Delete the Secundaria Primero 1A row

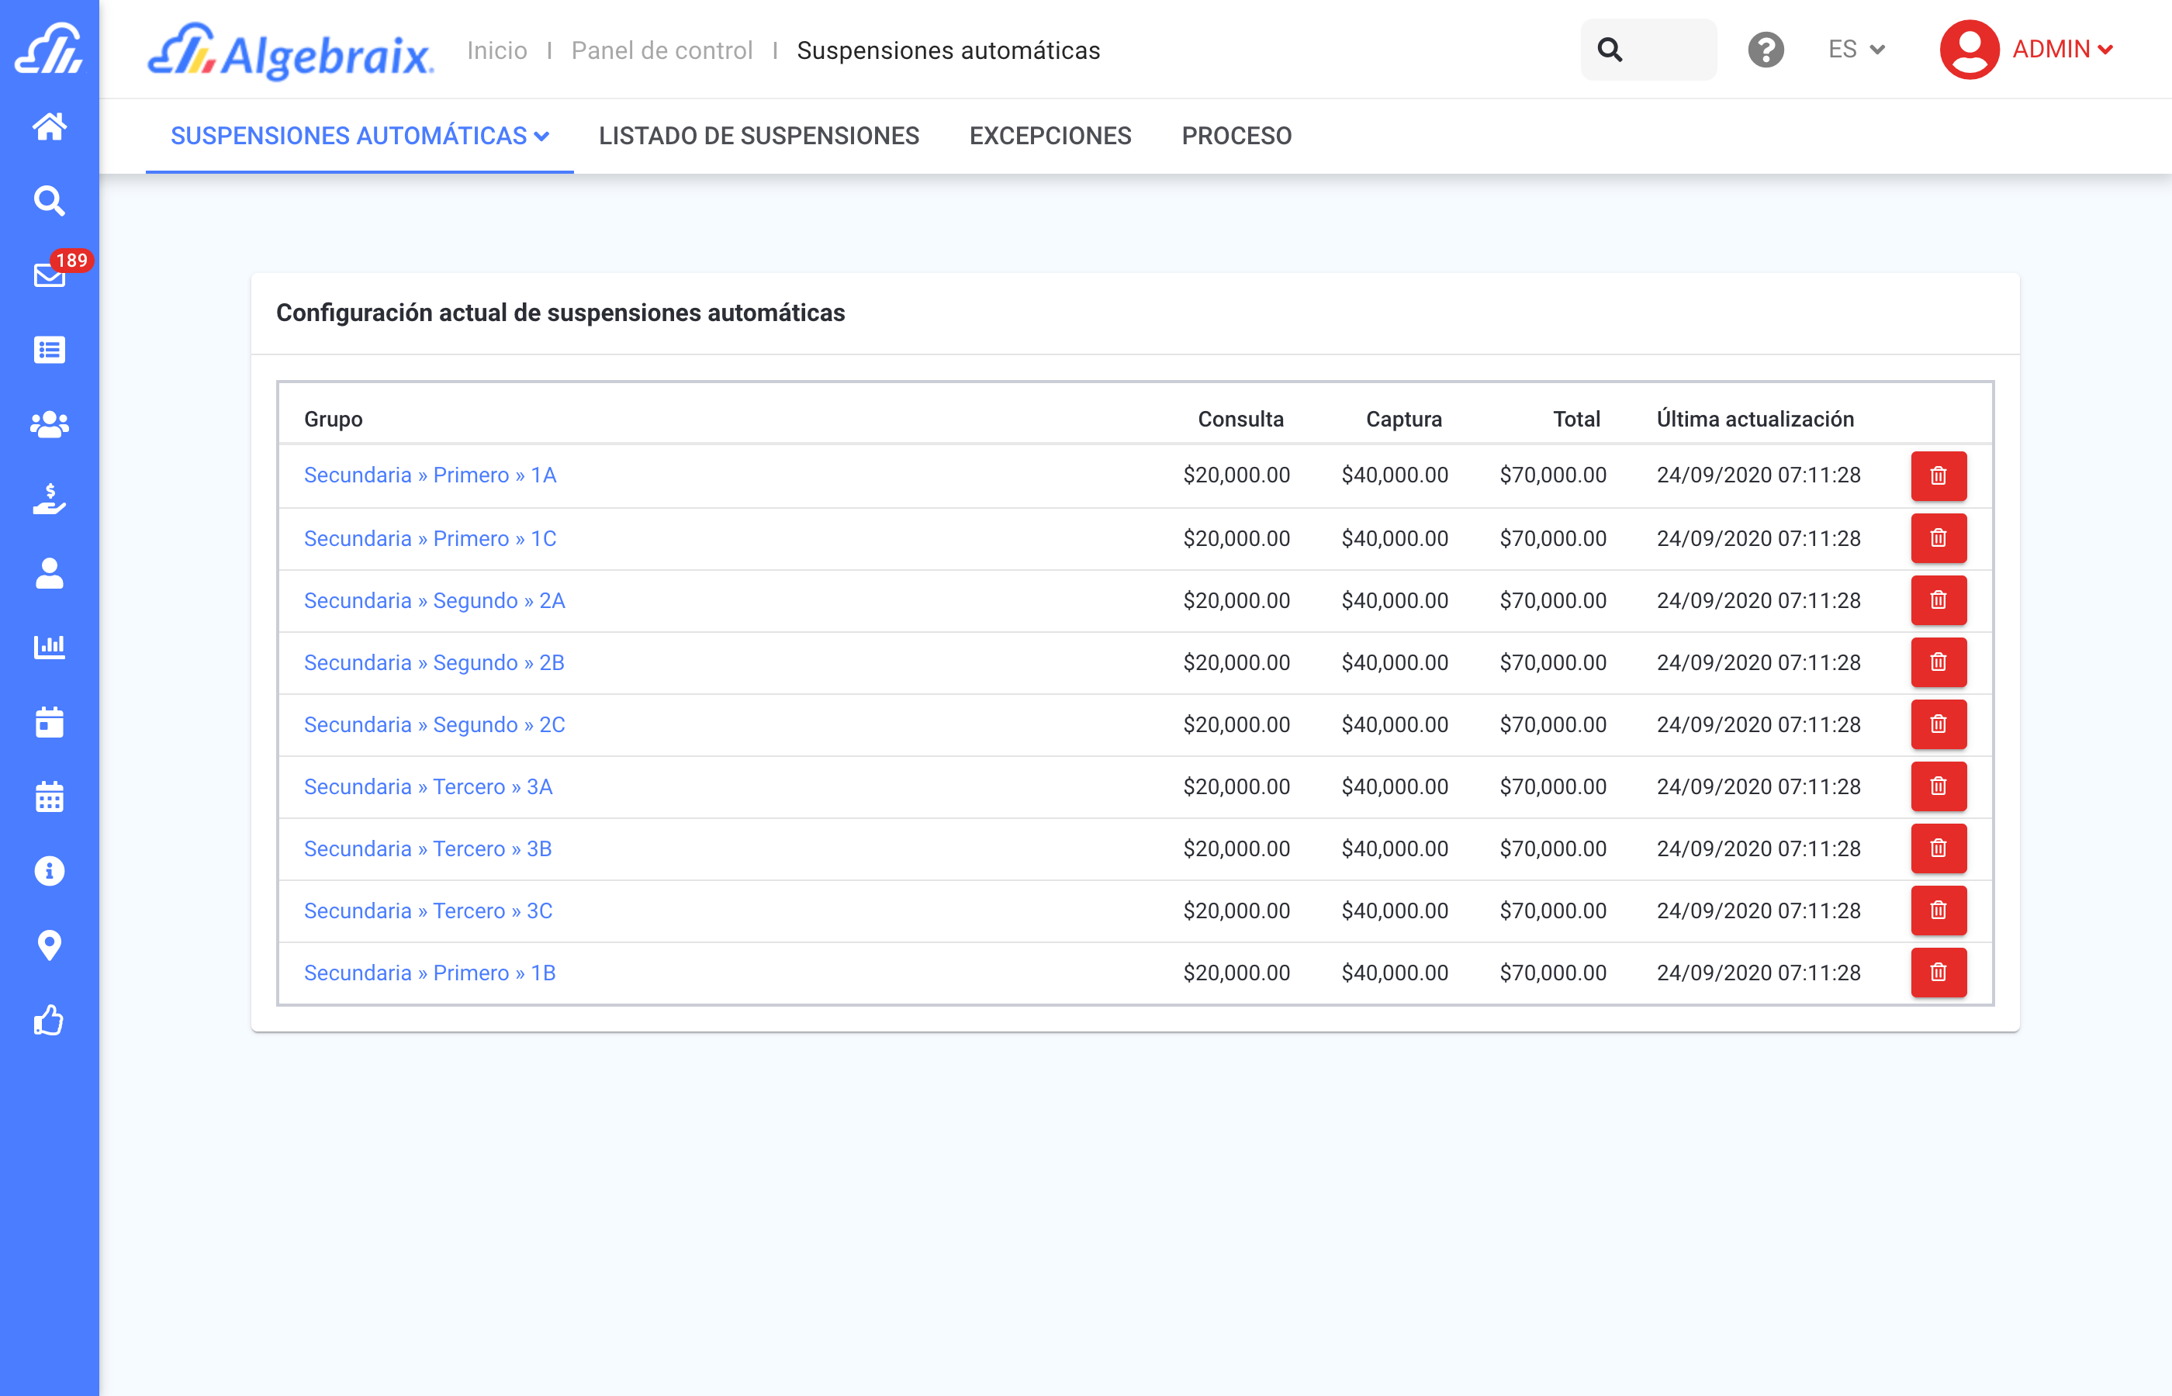point(1938,476)
